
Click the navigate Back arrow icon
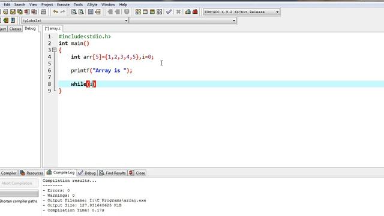click(x=110, y=12)
